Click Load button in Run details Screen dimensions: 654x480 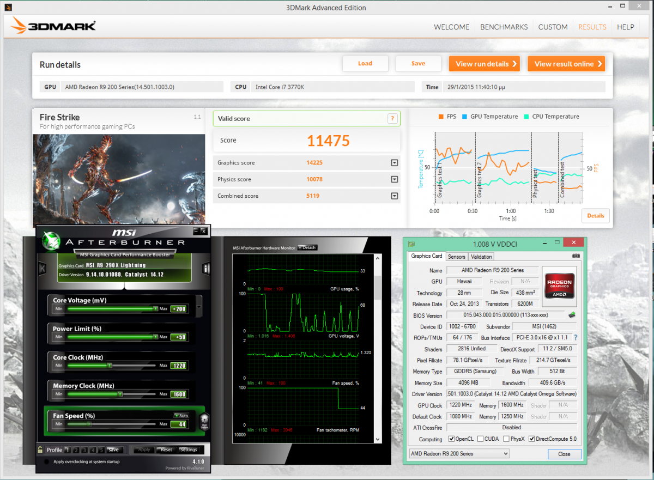click(x=365, y=64)
